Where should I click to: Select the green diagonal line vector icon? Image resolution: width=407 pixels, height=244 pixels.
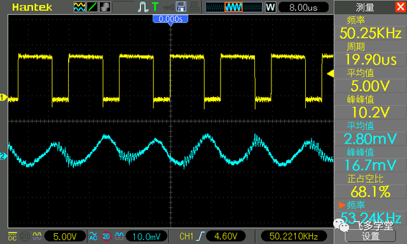pyautogui.click(x=92, y=7)
